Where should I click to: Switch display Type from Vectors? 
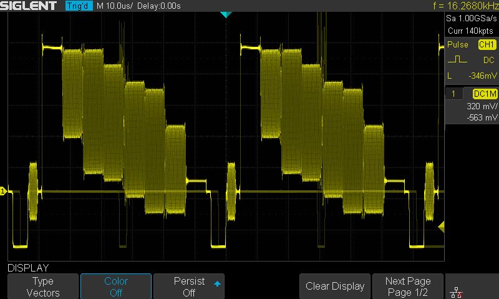pyautogui.click(x=43, y=287)
